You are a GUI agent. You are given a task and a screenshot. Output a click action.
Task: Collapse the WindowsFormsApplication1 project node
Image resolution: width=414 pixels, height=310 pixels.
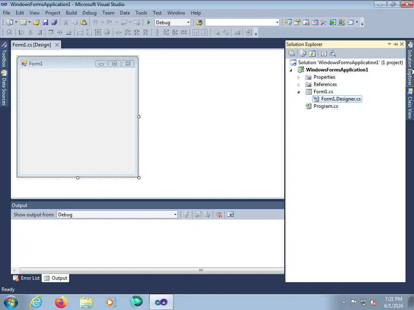pyautogui.click(x=291, y=70)
